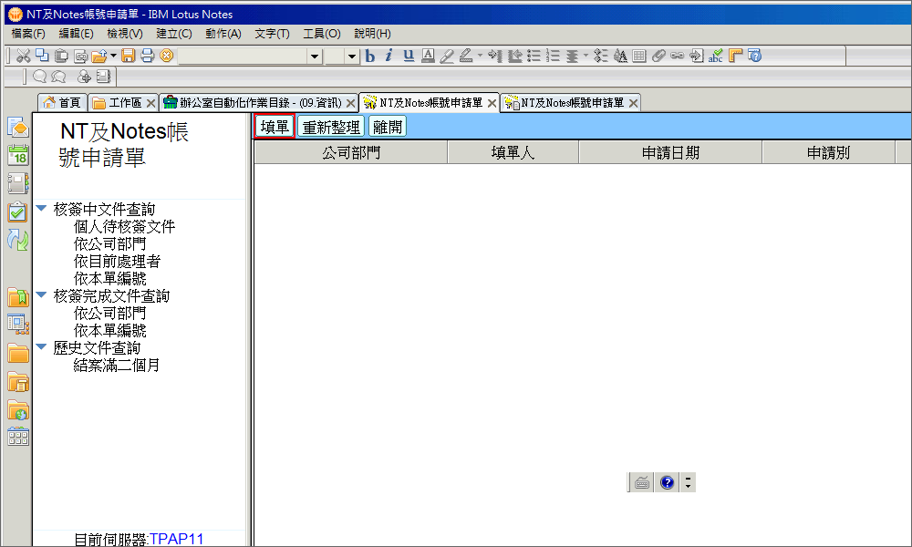Click the orange Stop icon
Screen dimensions: 912x547
point(167,56)
